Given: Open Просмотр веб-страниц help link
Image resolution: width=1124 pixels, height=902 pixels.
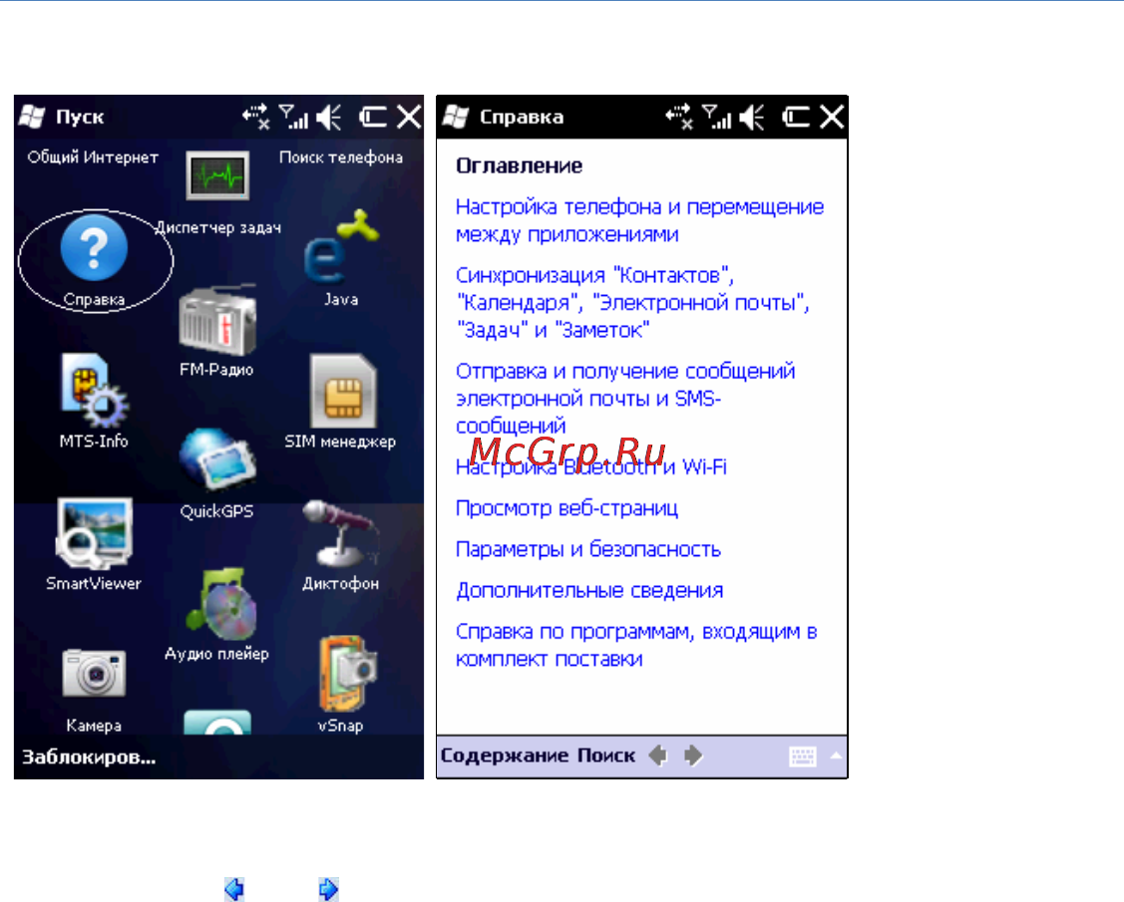Looking at the screenshot, I should tap(567, 508).
